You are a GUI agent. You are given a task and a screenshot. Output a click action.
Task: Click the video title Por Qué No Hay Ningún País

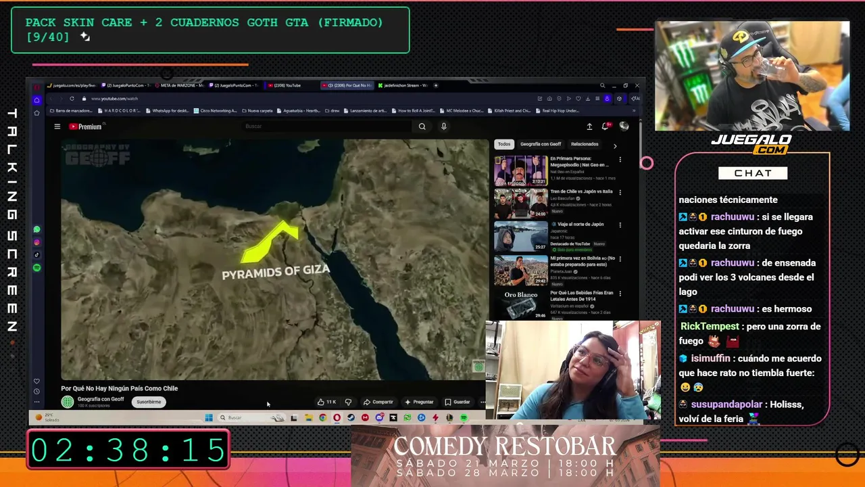pyautogui.click(x=120, y=388)
